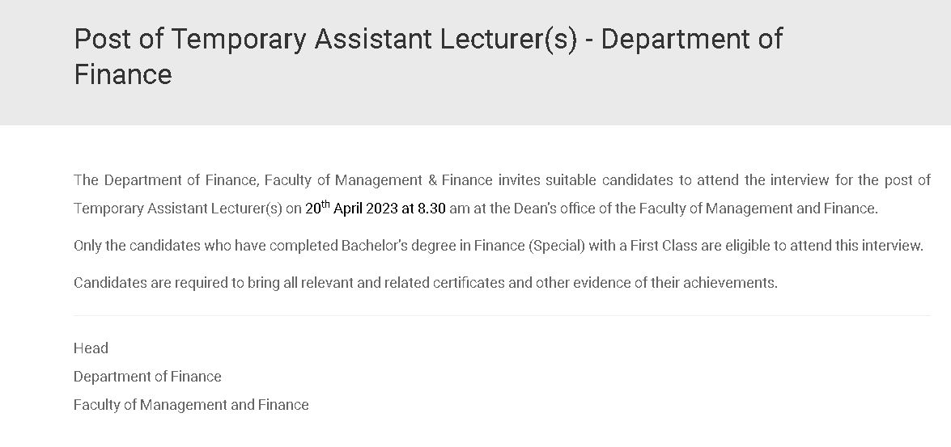The height and width of the screenshot is (447, 951).
Task: Click "Faculty of Management & Finance" in first paragraph
Action: 378,179
